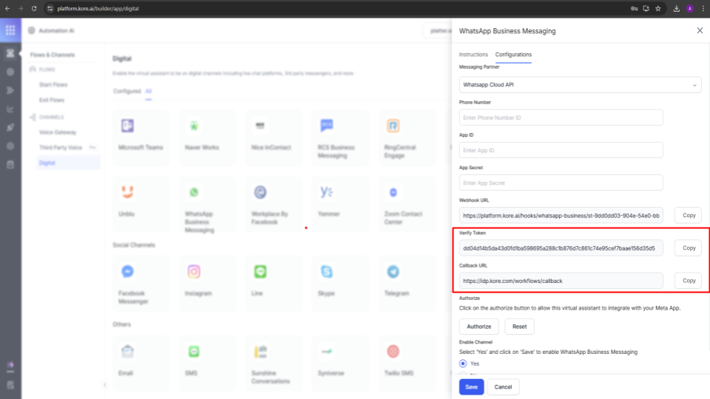This screenshot has height=399, width=710.
Task: Go back with browser arrow
Action: point(7,8)
